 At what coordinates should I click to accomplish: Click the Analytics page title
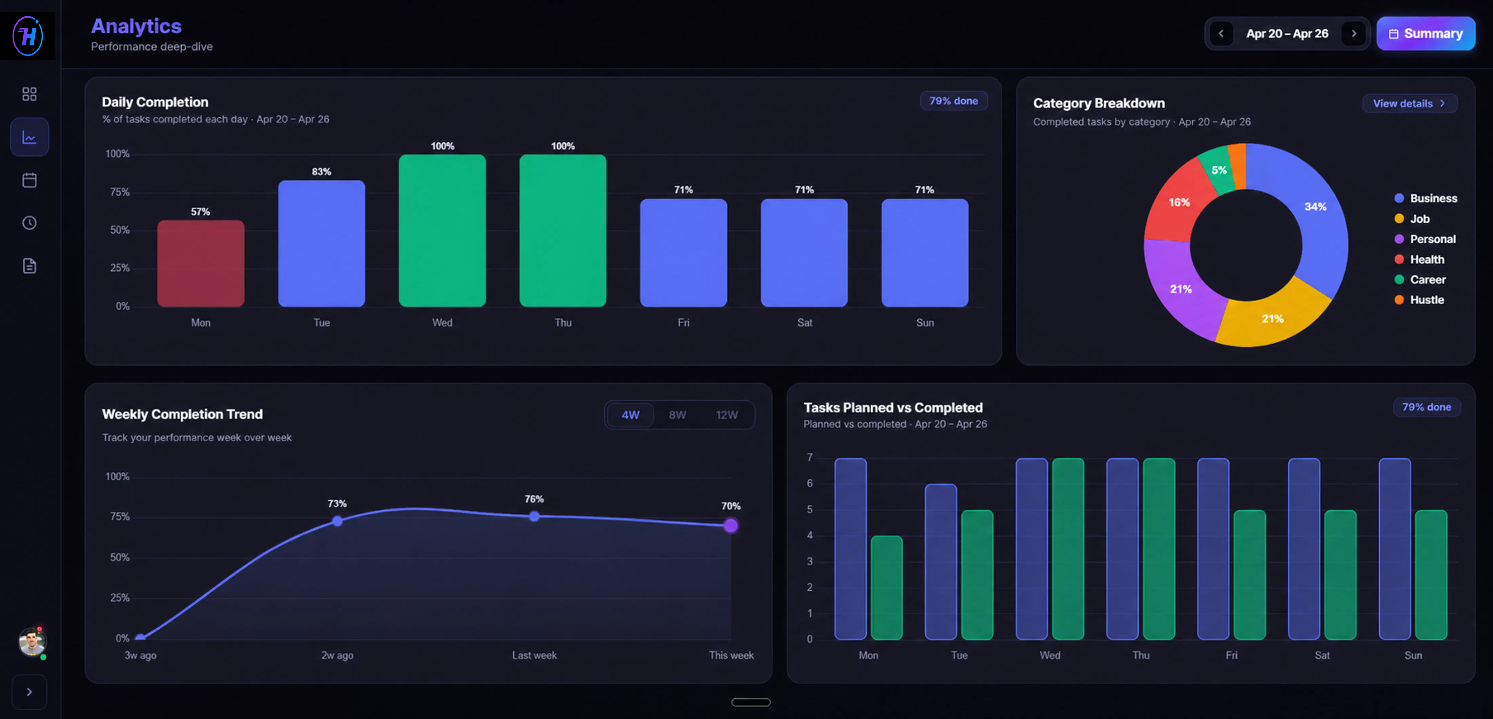point(136,26)
